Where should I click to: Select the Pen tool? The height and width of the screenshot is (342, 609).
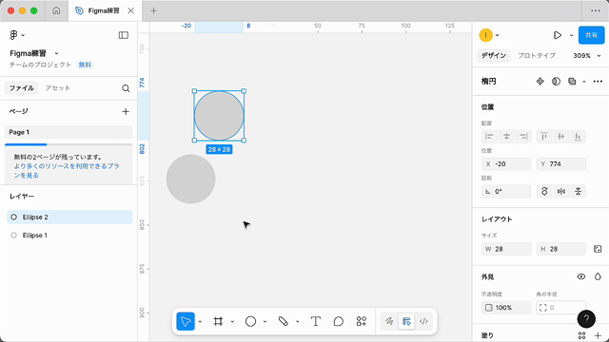click(284, 321)
